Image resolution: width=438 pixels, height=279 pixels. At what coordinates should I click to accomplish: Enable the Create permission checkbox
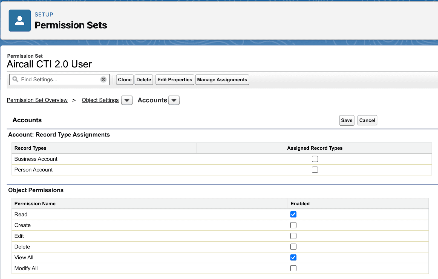293,225
